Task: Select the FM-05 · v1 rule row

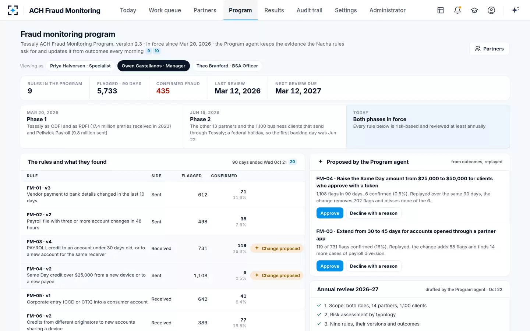Action: click(x=162, y=299)
